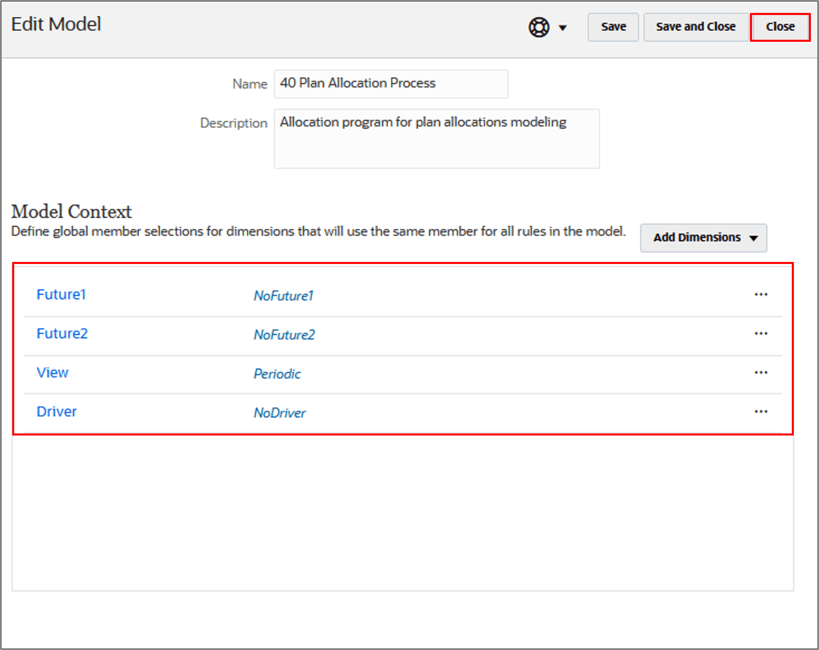This screenshot has height=650, width=819.
Task: Open actions ellipsis for View row
Action: point(761,372)
